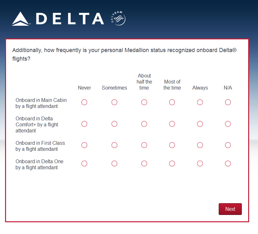Select Sometimes for Delta One
Screen dimensions: 258x234
114,164
